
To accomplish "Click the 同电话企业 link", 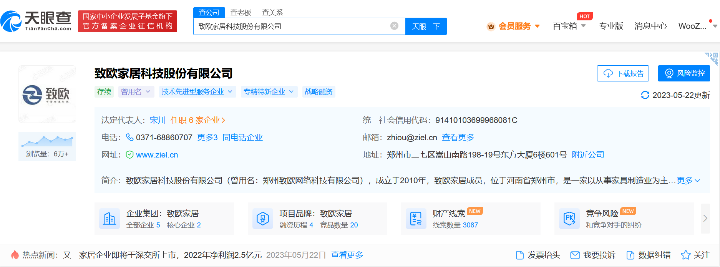I will 242,138.
